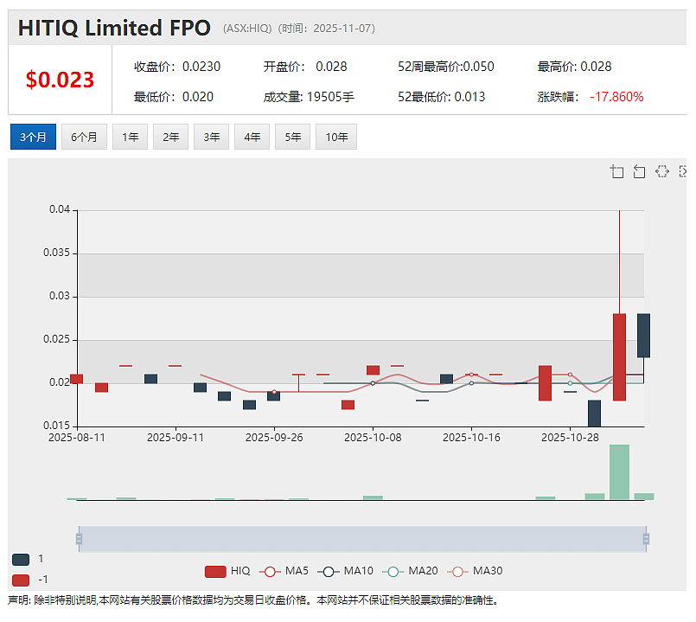
Task: Click the 收盘价: 0.0230 value
Action: pyautogui.click(x=177, y=67)
